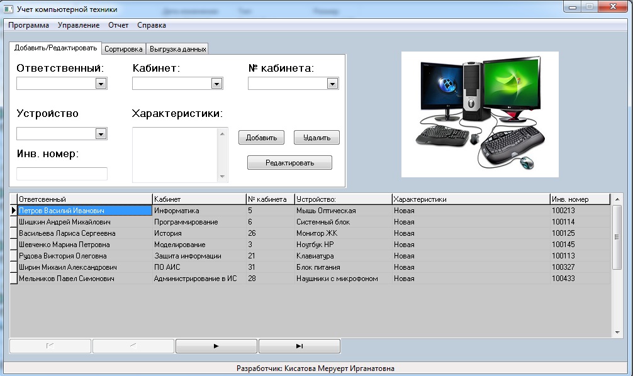The width and height of the screenshot is (633, 376).
Task: Switch to the Сортировка tab
Action: 123,49
